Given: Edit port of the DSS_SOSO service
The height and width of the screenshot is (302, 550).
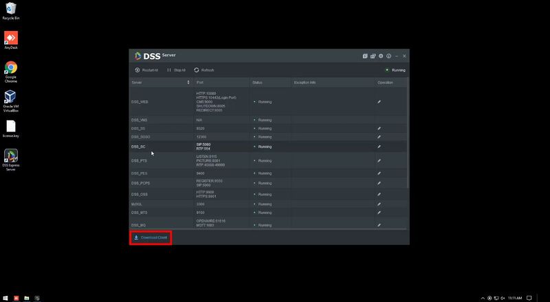Looking at the screenshot, I should pos(379,137).
